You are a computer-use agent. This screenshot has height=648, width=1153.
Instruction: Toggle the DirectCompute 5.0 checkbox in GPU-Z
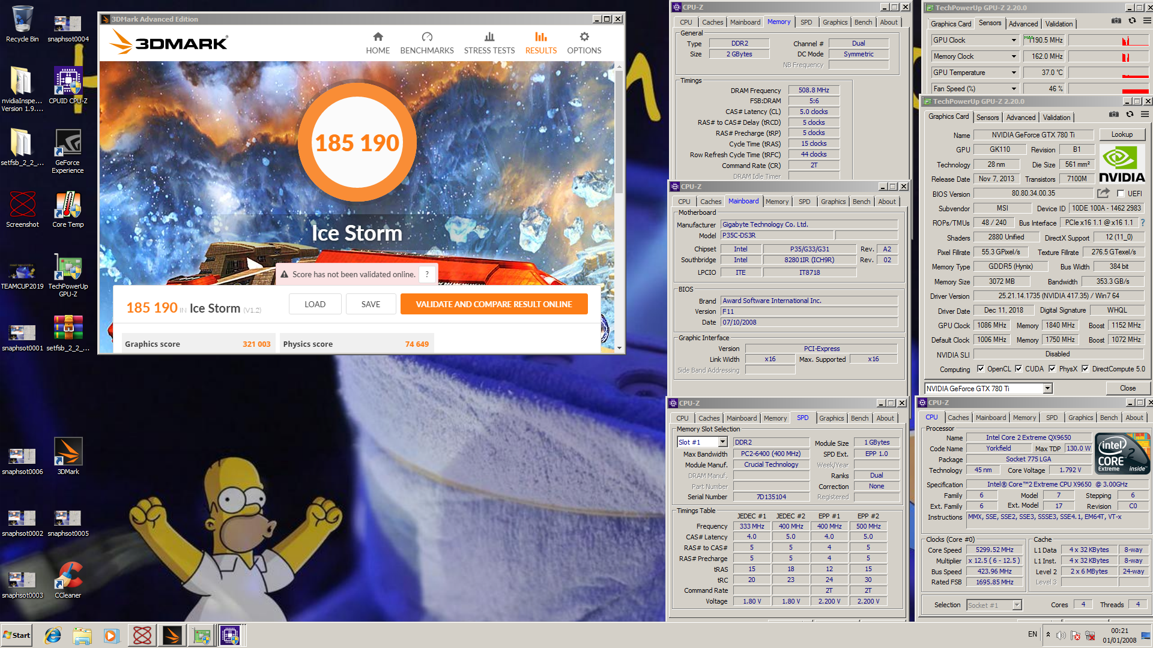tap(1085, 369)
